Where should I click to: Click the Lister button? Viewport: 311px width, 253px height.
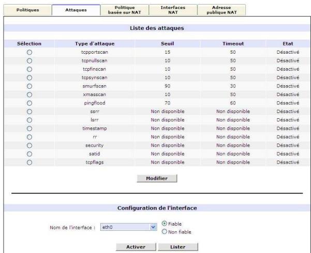pos(177,247)
